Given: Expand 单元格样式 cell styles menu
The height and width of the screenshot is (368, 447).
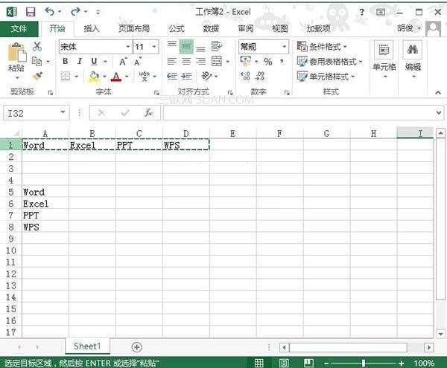Looking at the screenshot, I should click(326, 77).
